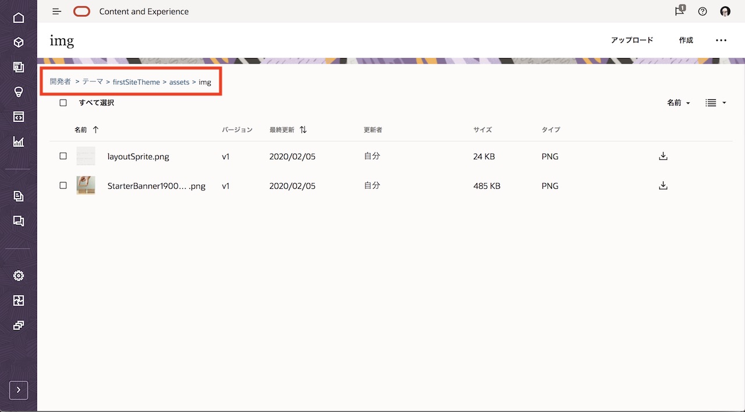Toggle the hamburger navigation menu
This screenshot has width=745, height=412.
[56, 12]
